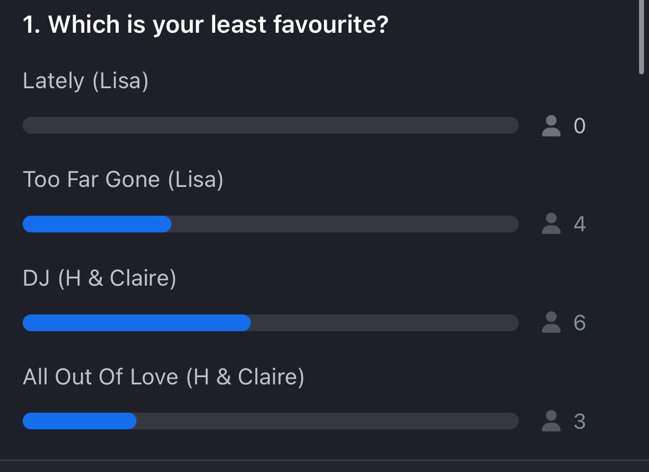Choose All Out Of Love (H & Claire)
Viewport: 649px width, 472px height.
pyautogui.click(x=164, y=377)
